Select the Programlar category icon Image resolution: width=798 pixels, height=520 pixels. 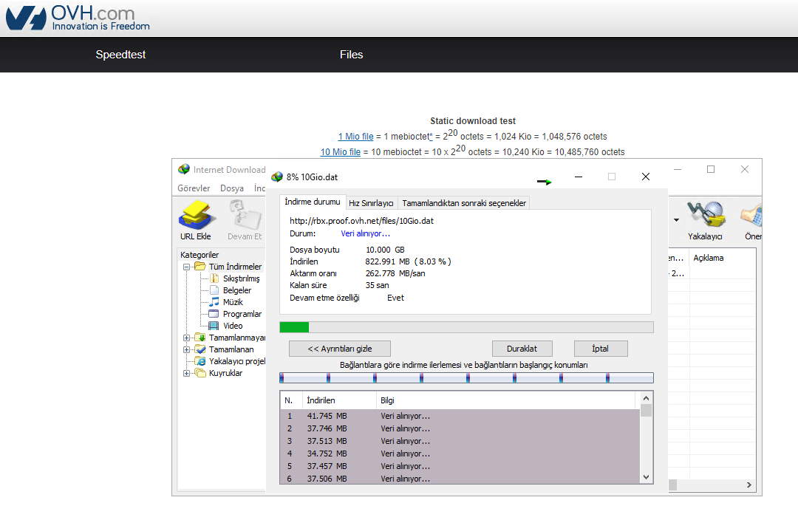214,314
